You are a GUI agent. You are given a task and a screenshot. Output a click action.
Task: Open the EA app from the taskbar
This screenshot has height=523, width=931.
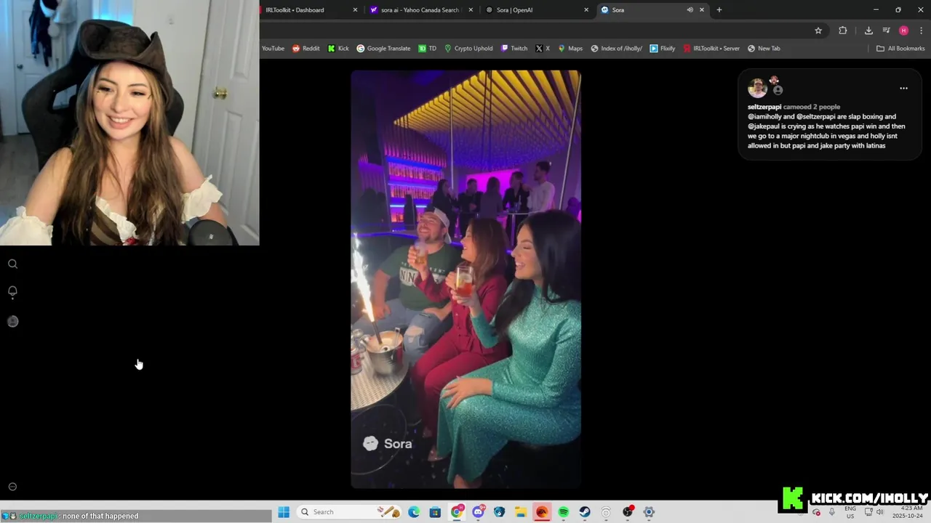542,512
